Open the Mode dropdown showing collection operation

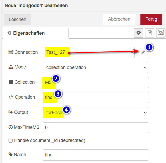(95, 67)
